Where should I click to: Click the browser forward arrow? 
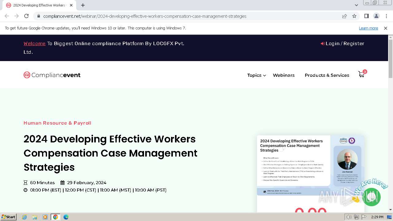point(17,16)
